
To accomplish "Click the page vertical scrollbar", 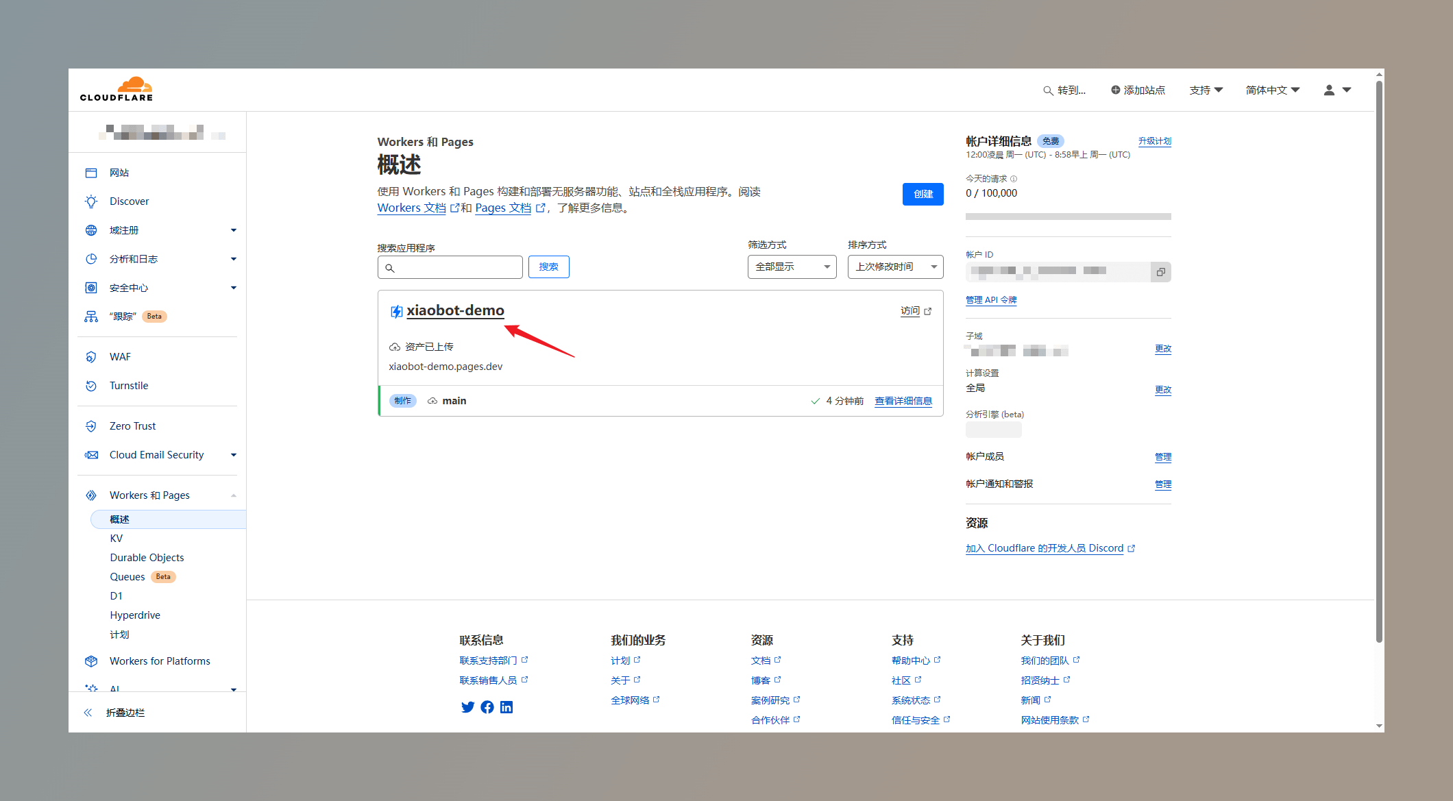I will [x=1379, y=362].
